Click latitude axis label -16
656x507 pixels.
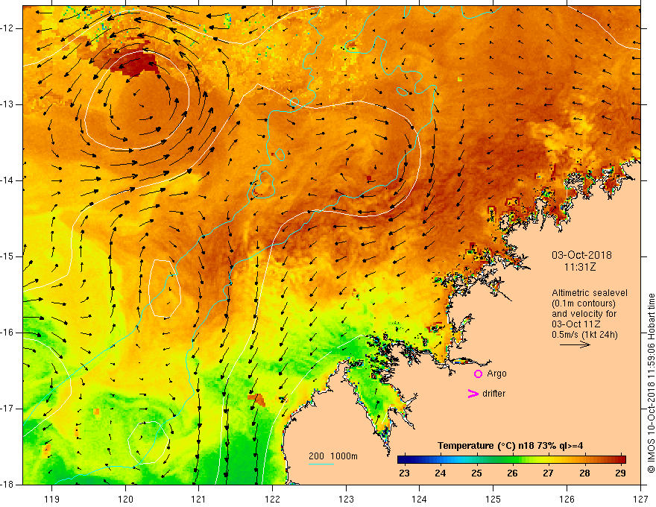(8, 333)
